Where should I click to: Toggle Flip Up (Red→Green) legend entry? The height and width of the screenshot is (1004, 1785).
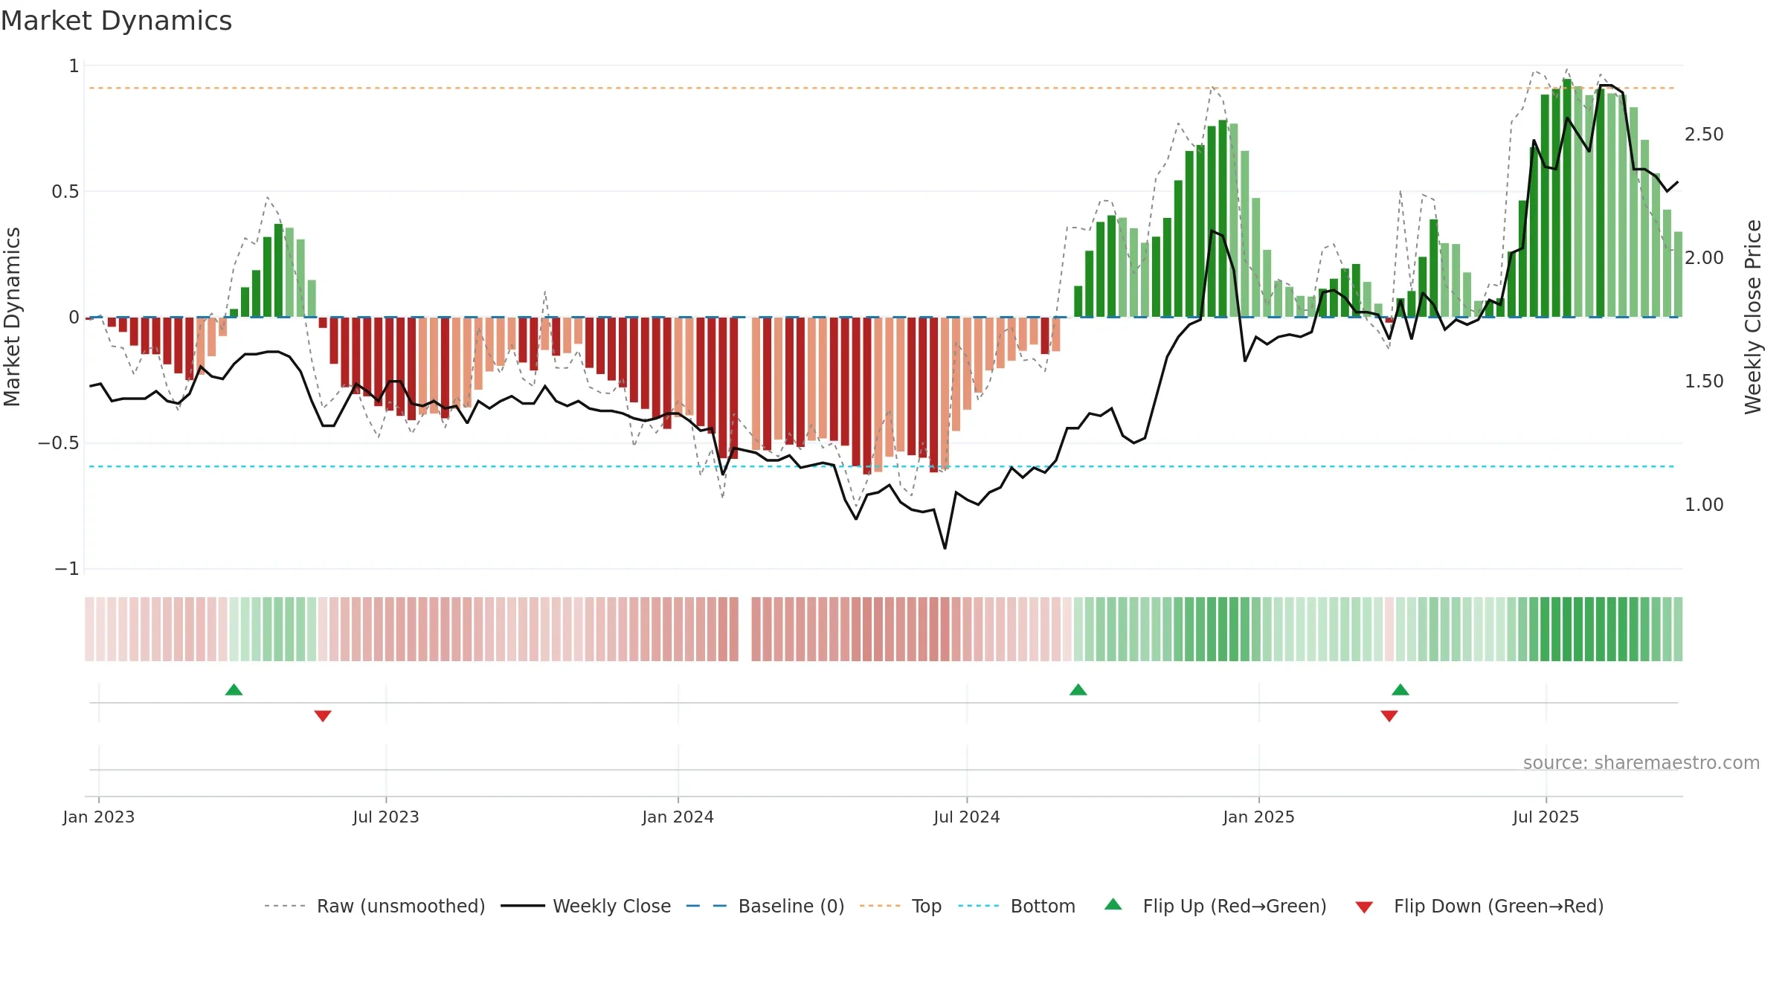1215,906
